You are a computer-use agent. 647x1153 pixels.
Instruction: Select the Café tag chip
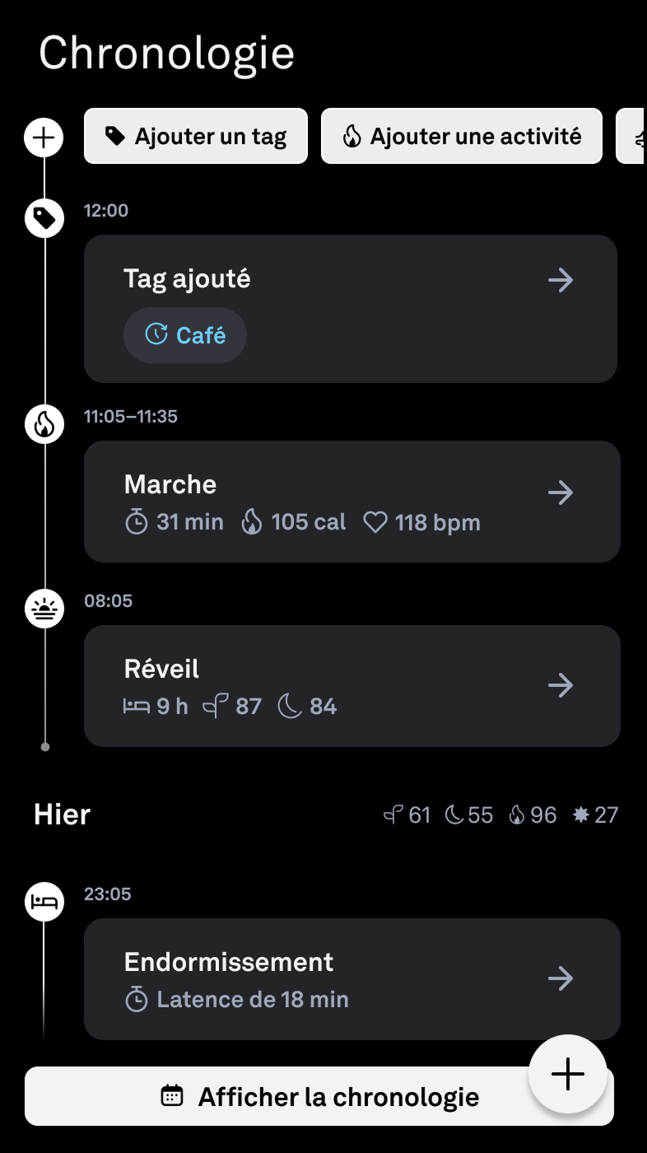[185, 335]
